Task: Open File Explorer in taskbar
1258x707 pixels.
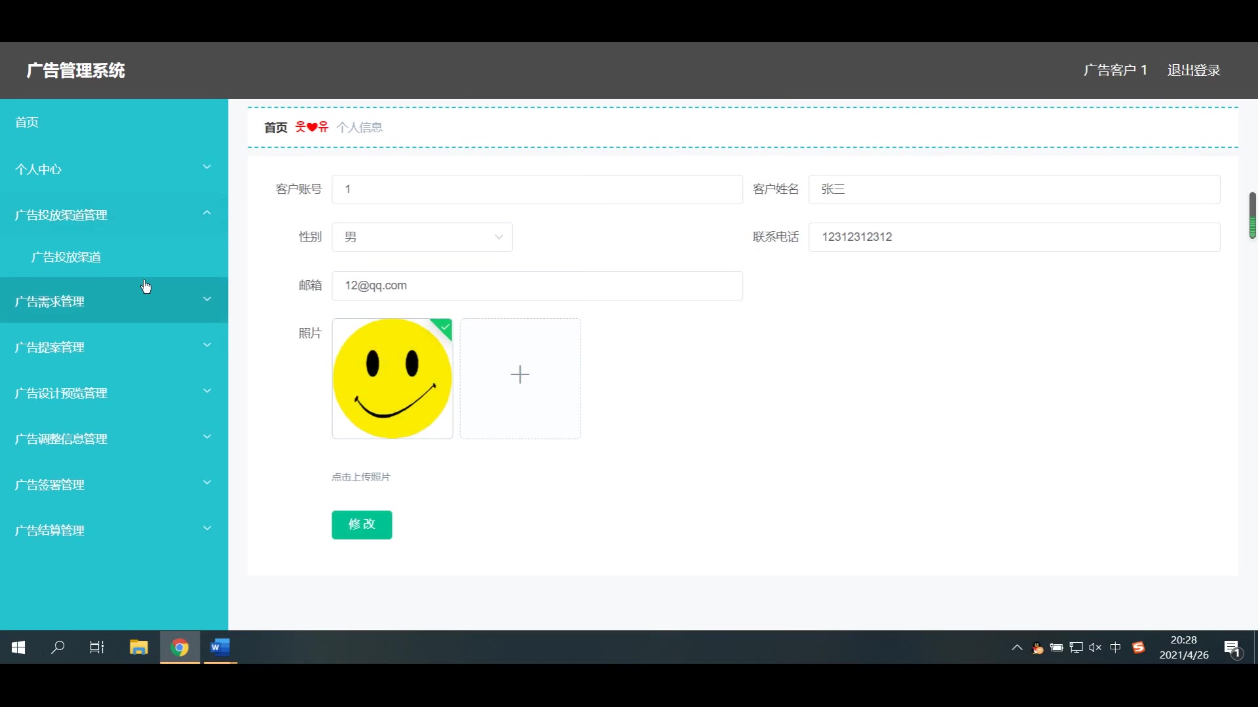Action: click(138, 647)
